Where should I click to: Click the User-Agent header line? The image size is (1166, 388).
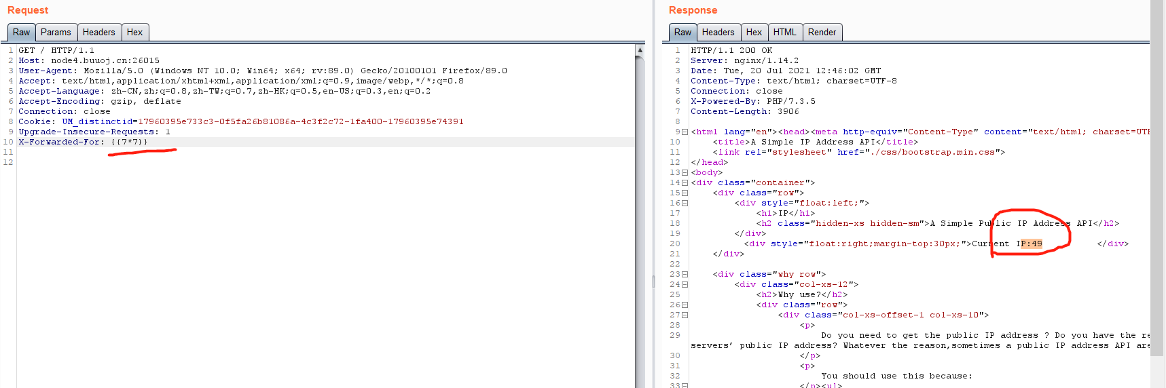tap(263, 71)
